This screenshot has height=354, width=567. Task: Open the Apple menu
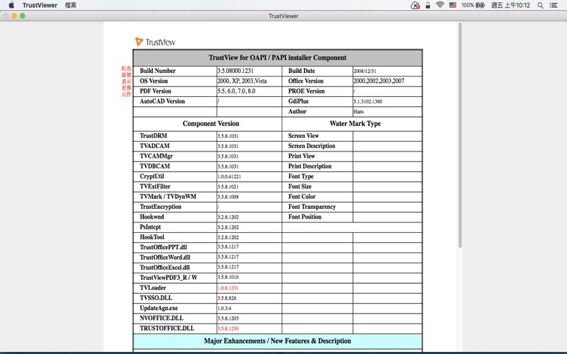click(11, 5)
